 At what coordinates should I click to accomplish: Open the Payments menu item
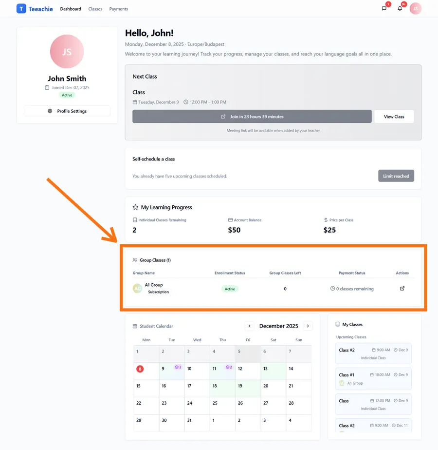pyautogui.click(x=119, y=9)
